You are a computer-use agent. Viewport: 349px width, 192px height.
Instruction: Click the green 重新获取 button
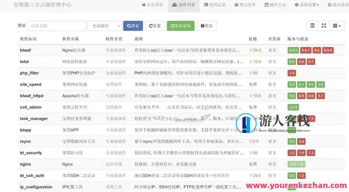[x=181, y=26]
